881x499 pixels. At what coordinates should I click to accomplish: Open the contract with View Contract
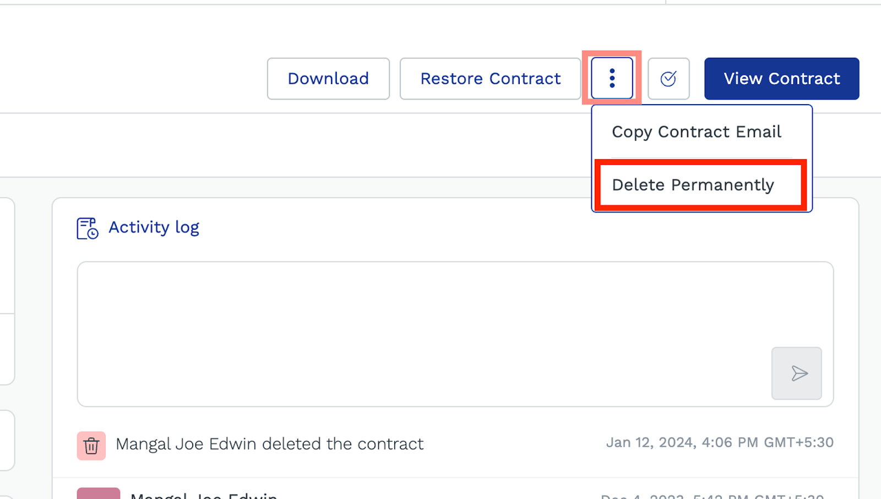pos(781,79)
